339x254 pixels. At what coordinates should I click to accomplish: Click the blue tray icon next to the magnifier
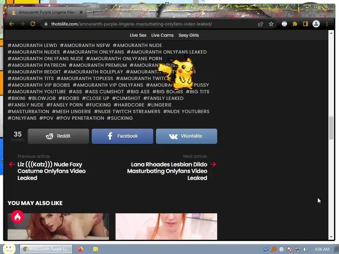(x=266, y=249)
